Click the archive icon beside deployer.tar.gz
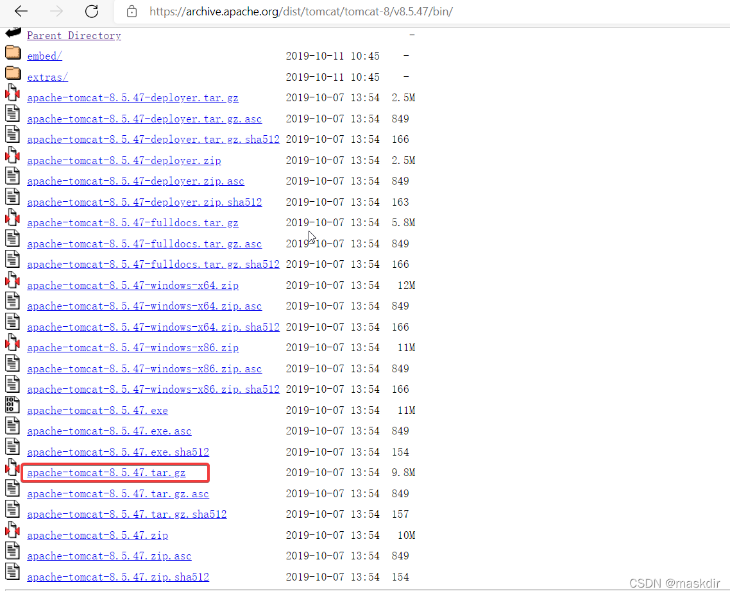 click(13, 93)
